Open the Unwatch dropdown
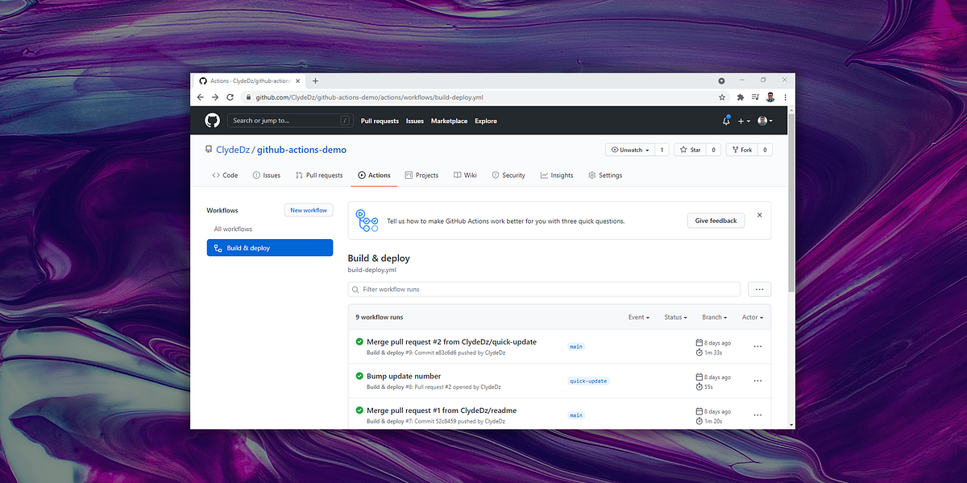Screen dimensions: 967x483 629,149
